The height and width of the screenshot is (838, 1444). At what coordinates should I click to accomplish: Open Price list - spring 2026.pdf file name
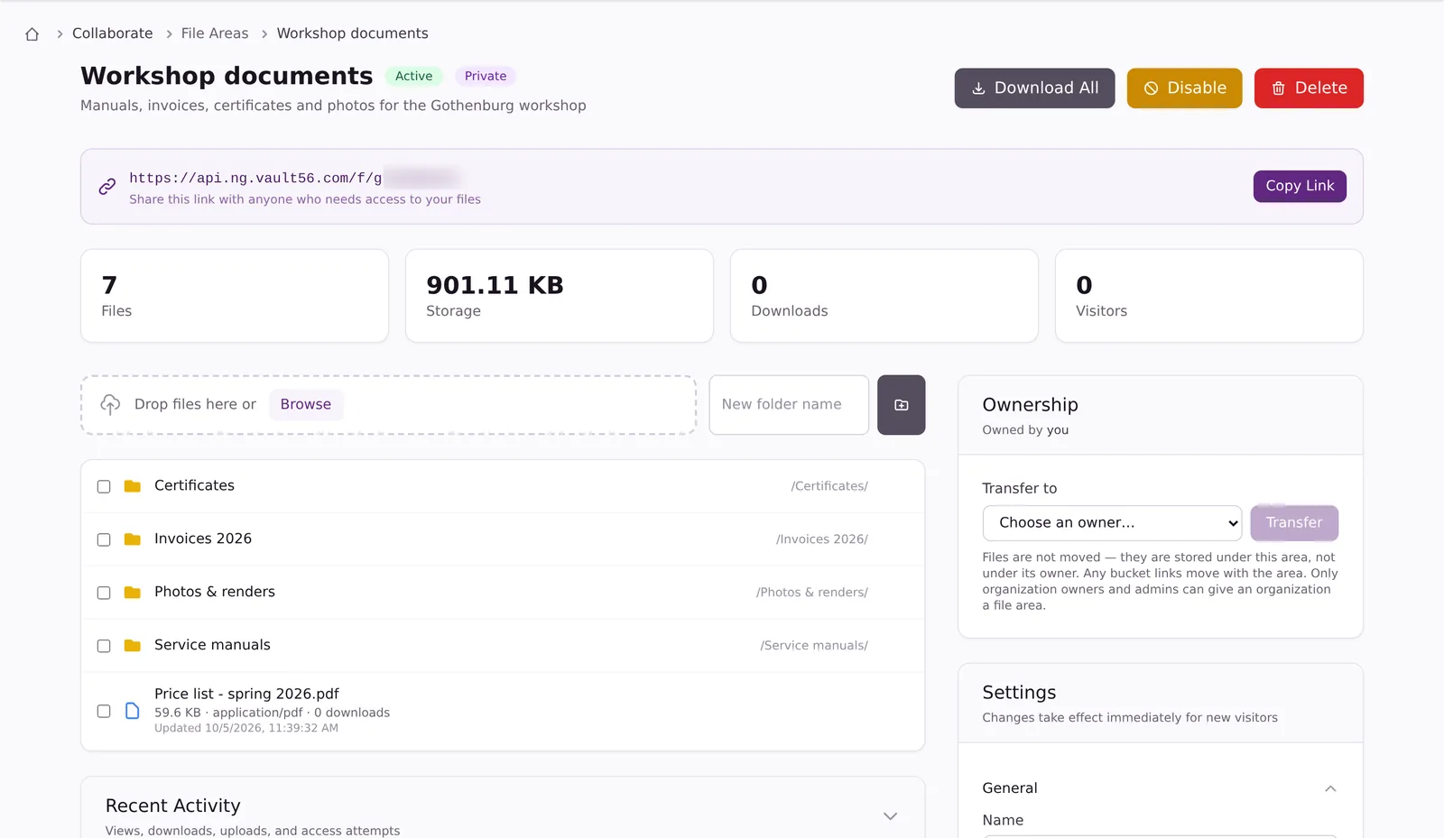[x=246, y=694]
